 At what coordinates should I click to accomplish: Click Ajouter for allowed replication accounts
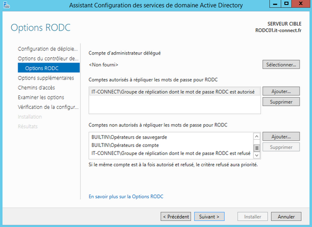281,91
